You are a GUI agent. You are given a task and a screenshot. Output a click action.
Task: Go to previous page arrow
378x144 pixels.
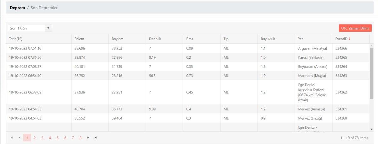pyautogui.click(x=19, y=138)
